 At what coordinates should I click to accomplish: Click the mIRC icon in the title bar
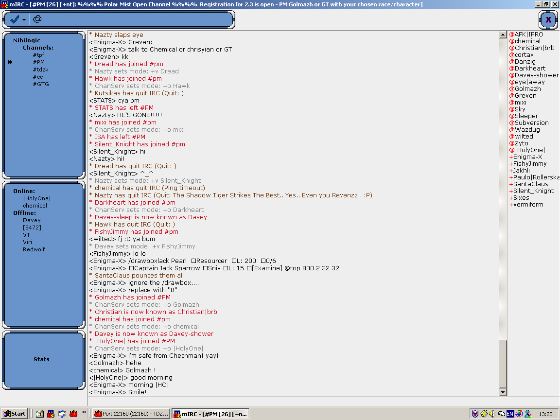point(4,4)
